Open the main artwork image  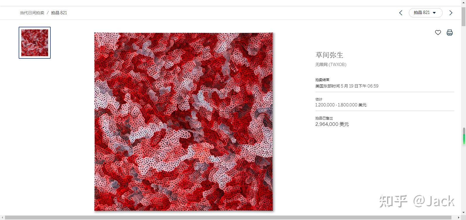183,121
